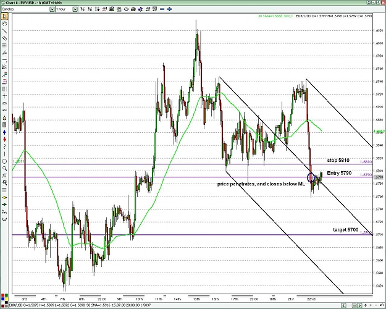Click the grid settings toolbar icon
The height and width of the screenshot is (309, 386).
[x=97, y=9]
